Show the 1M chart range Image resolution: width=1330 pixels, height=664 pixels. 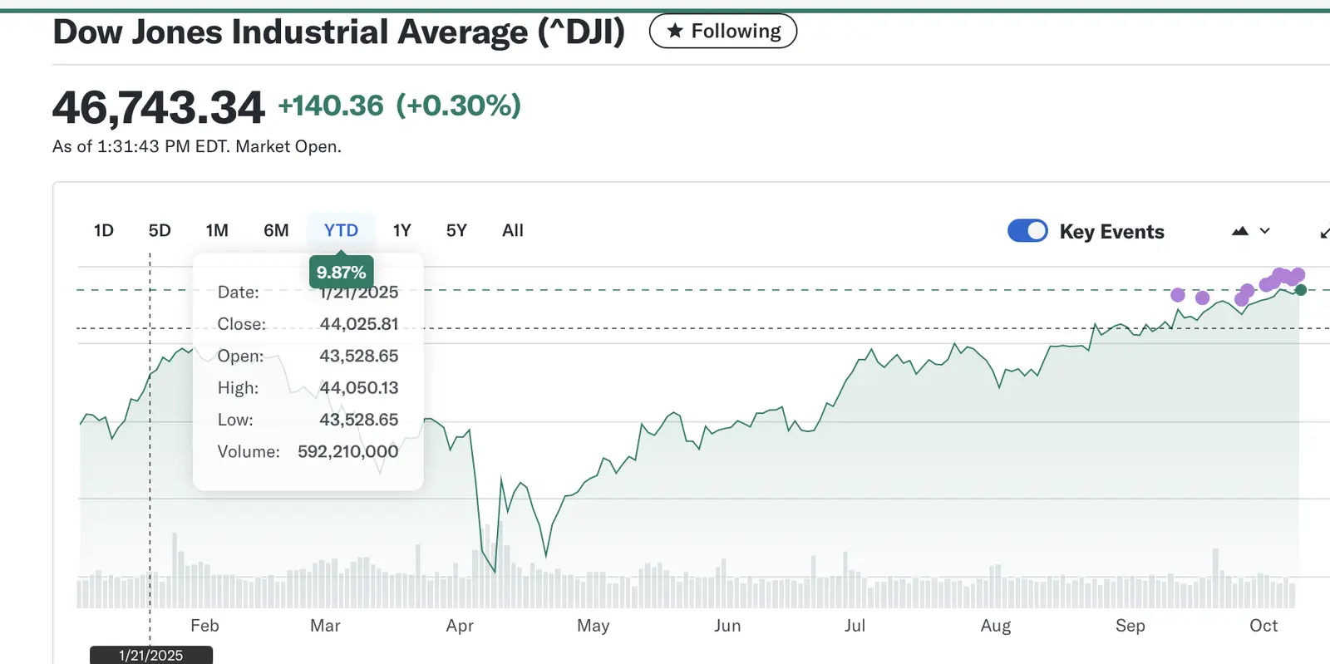(217, 230)
